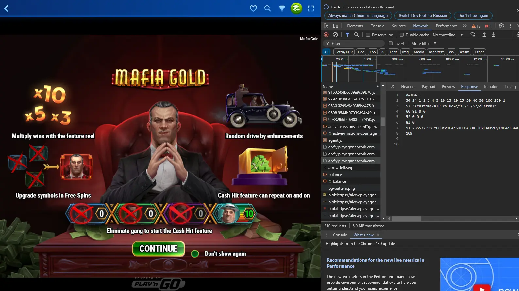
Task: Select the All request type filter
Action: click(x=326, y=52)
